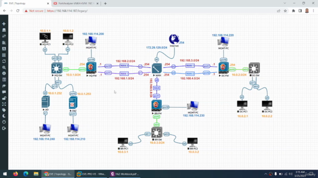Viewport: 318px width, 178px height.
Task: Open FAZ-Workbook.pdf taskbar item
Action: tap(124, 174)
